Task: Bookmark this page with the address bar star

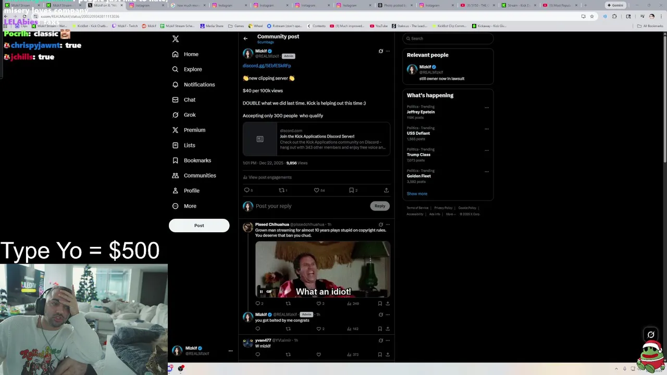Action: [591, 16]
